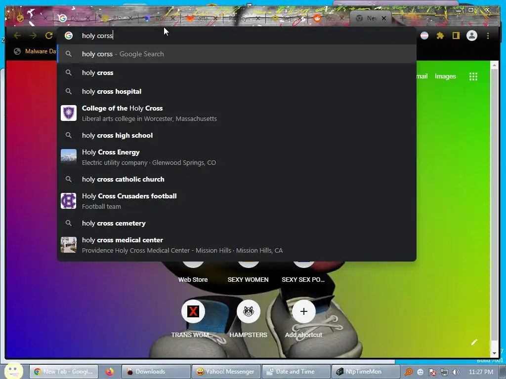The image size is (506, 379).
Task: Click the network tray icon
Action: click(444, 372)
